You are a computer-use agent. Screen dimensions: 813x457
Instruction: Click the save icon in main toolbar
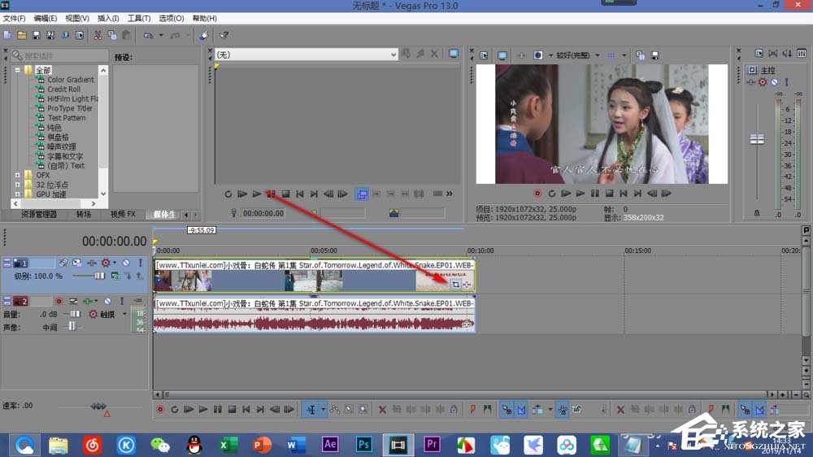(x=36, y=35)
